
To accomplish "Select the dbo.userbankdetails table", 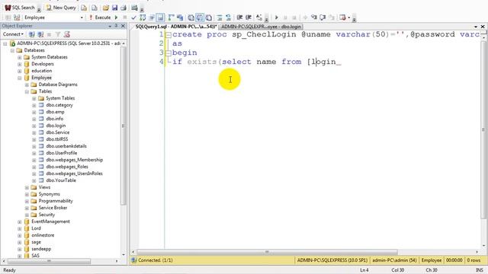I will coord(66,146).
